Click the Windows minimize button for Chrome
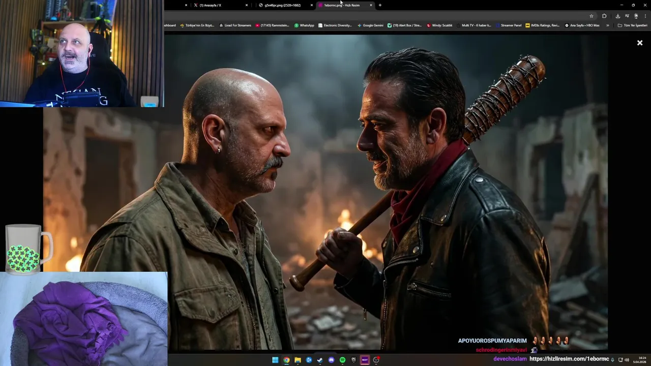The height and width of the screenshot is (366, 651). (621, 5)
